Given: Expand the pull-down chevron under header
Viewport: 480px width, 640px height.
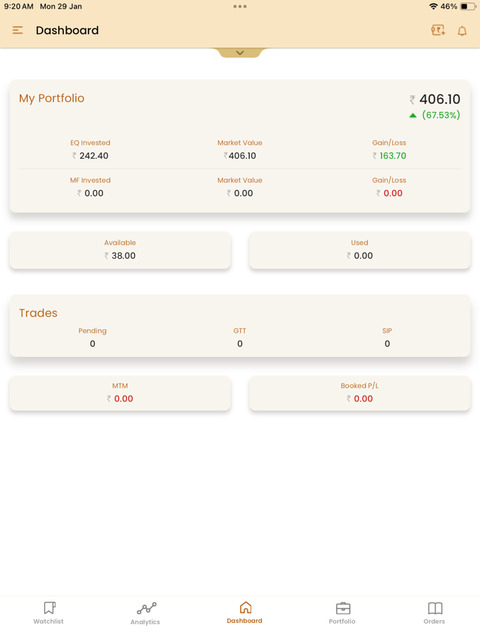Looking at the screenshot, I should 240,53.
